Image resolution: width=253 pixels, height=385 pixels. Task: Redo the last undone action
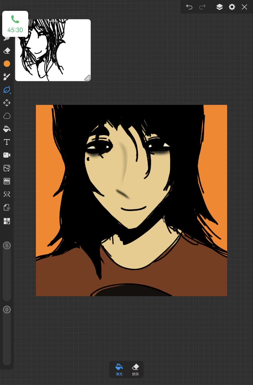(202, 7)
